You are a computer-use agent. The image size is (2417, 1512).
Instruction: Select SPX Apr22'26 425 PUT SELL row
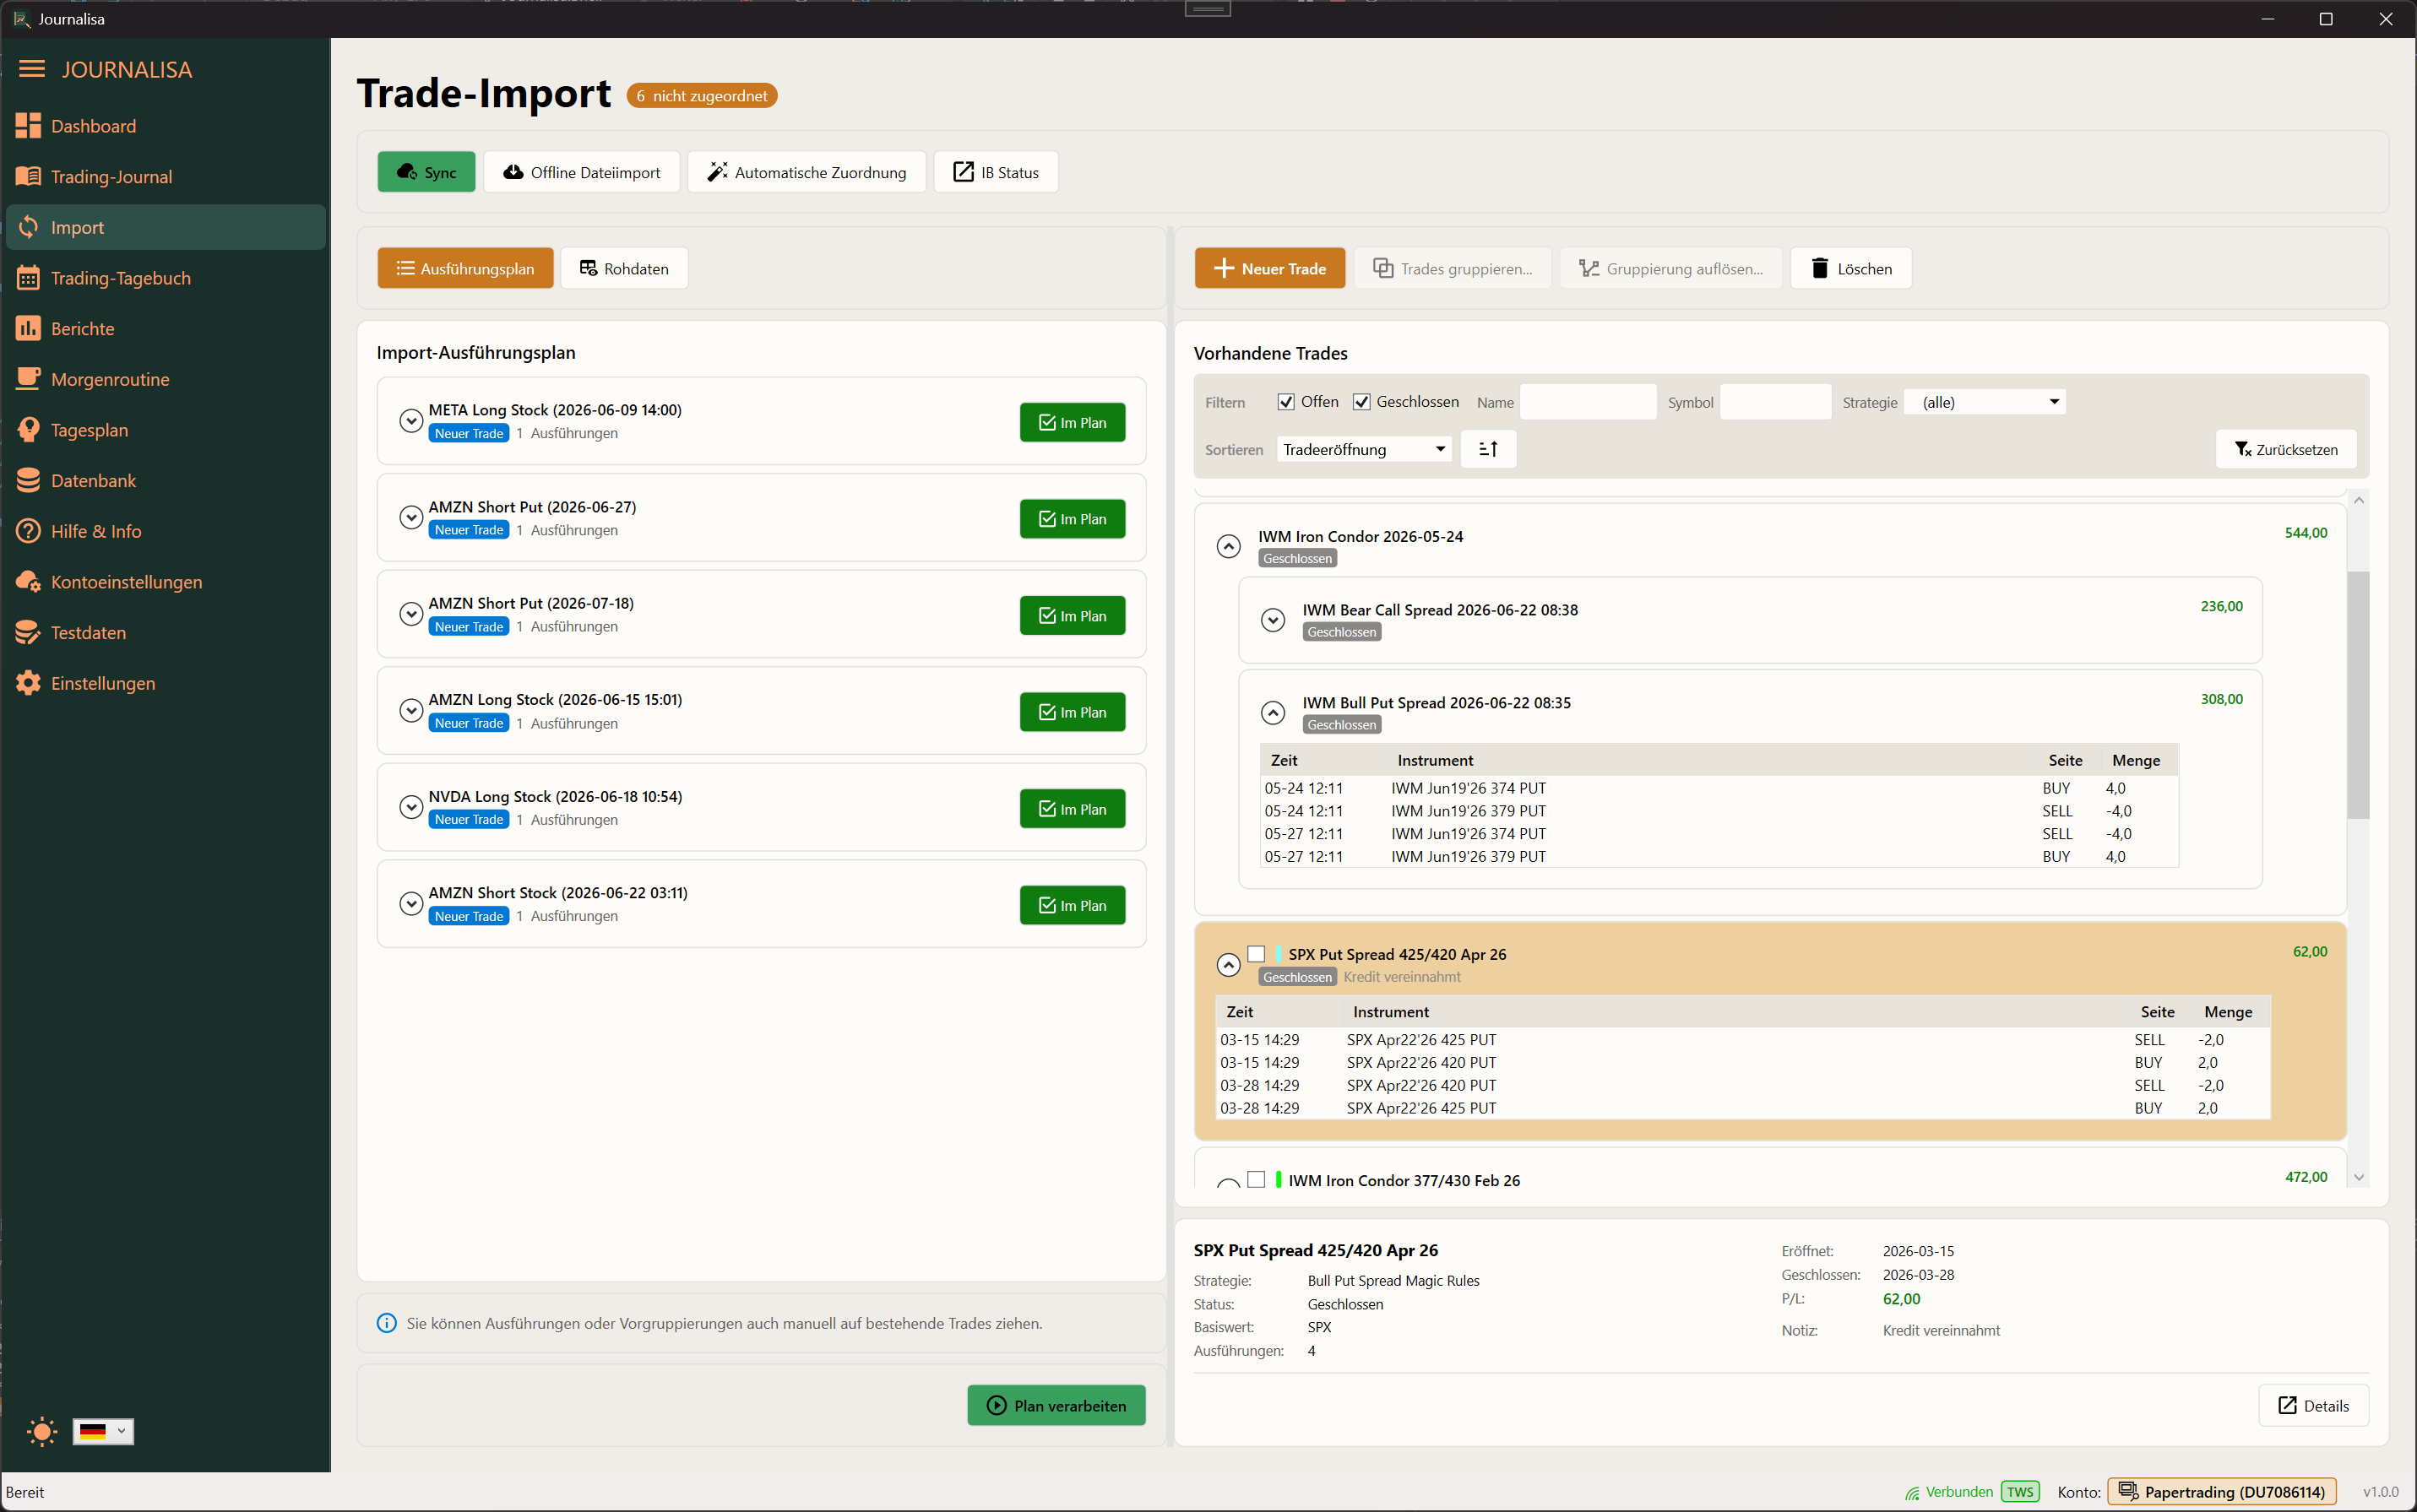[x=1741, y=1040]
